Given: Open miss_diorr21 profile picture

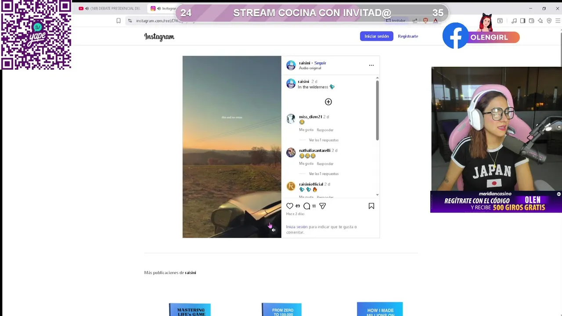Looking at the screenshot, I should point(291,119).
